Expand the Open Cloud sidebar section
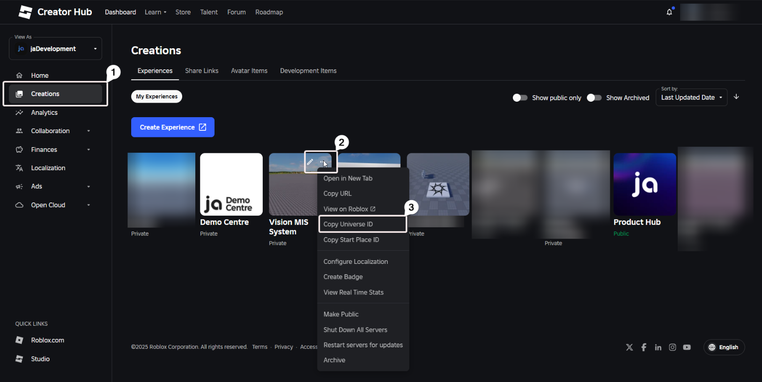This screenshot has width=762, height=382. [89, 205]
